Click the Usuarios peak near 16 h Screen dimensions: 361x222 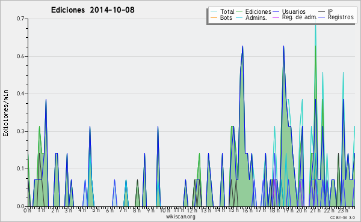(x=242, y=46)
